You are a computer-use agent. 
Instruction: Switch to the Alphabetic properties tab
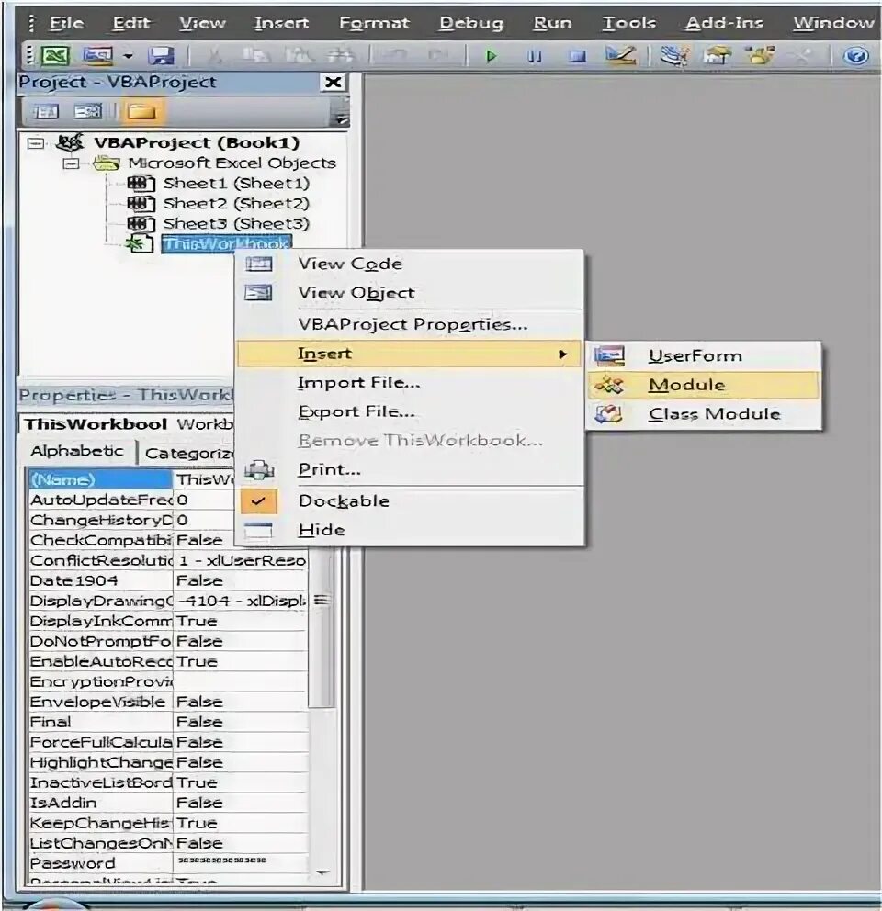point(77,452)
